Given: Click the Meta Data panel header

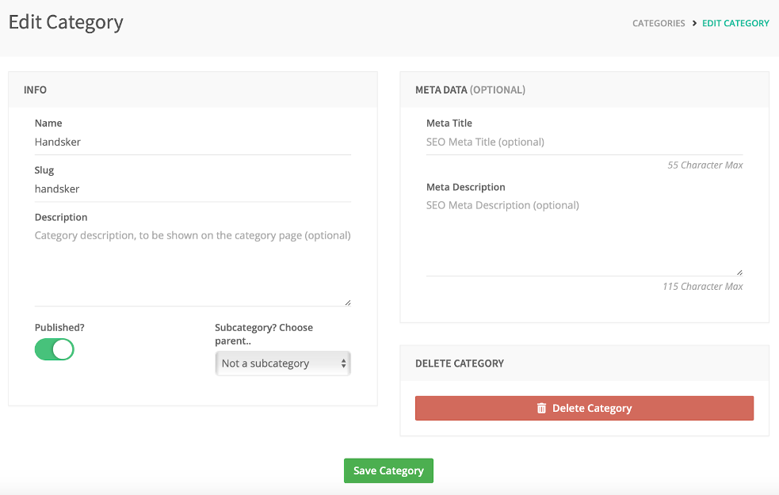Looking at the screenshot, I should coord(584,89).
